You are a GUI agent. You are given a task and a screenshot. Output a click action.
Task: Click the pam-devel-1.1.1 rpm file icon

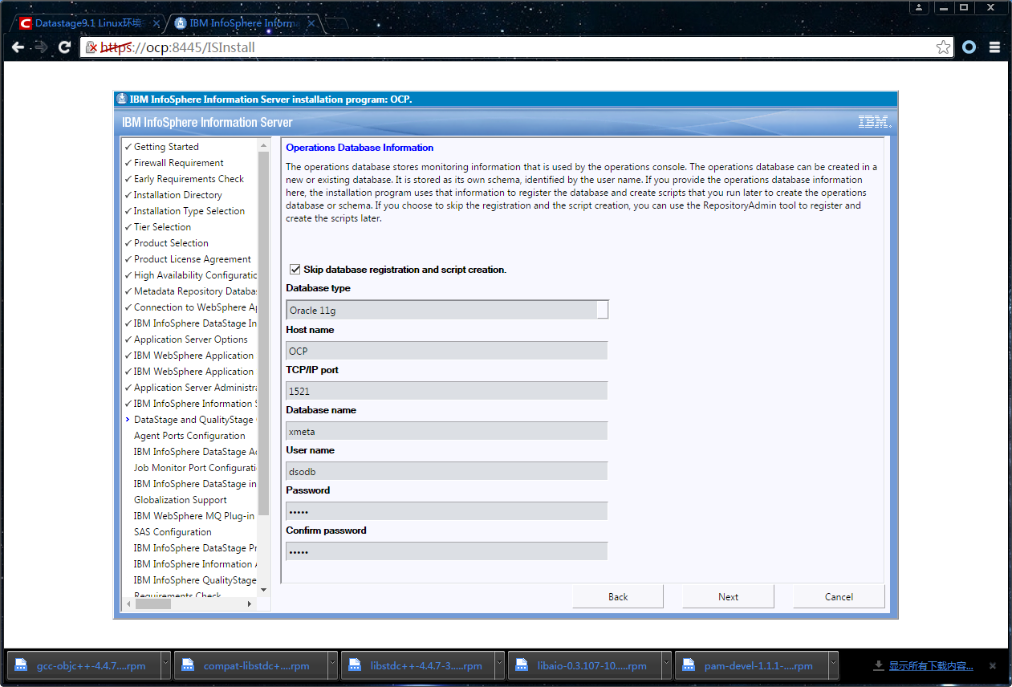pos(689,665)
